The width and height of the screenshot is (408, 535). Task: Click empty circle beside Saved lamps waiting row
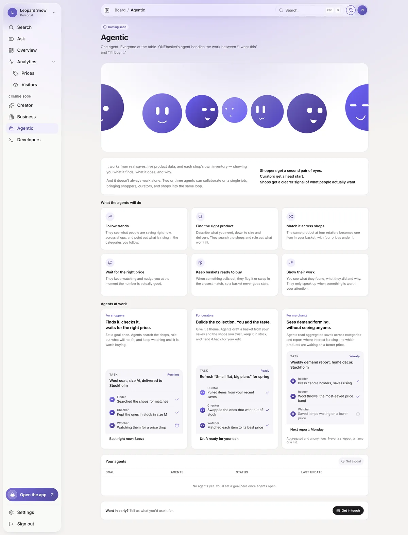[358, 414]
